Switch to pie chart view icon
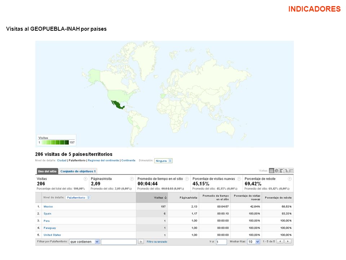Image resolution: width=346 pixels, height=260 pixels. coord(276,170)
